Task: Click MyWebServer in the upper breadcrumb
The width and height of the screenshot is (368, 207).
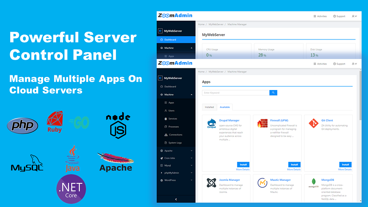Action: point(216,24)
